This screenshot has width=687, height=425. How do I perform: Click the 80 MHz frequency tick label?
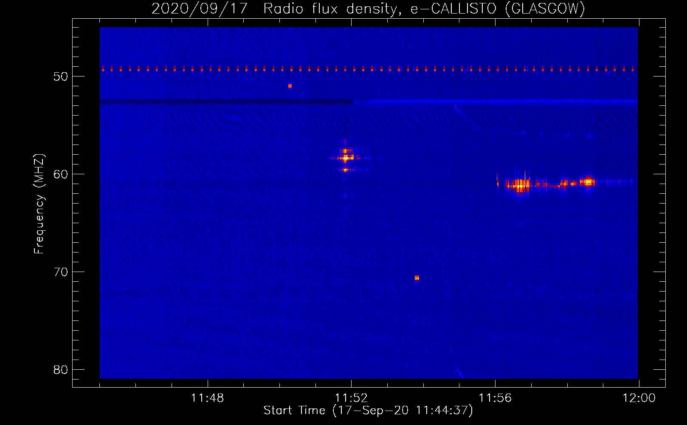pyautogui.click(x=61, y=370)
